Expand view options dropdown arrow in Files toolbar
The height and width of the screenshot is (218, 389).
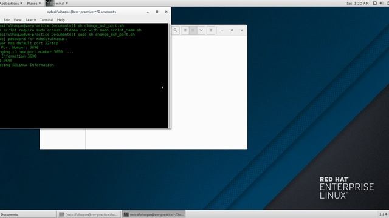pos(201,30)
